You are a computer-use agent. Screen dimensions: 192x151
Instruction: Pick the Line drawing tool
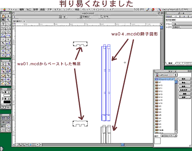click(x=8, y=24)
